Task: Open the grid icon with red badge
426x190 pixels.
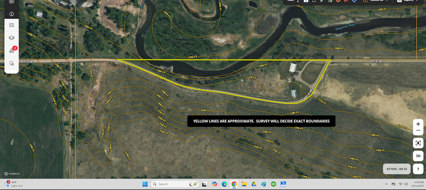Action: click(12, 51)
